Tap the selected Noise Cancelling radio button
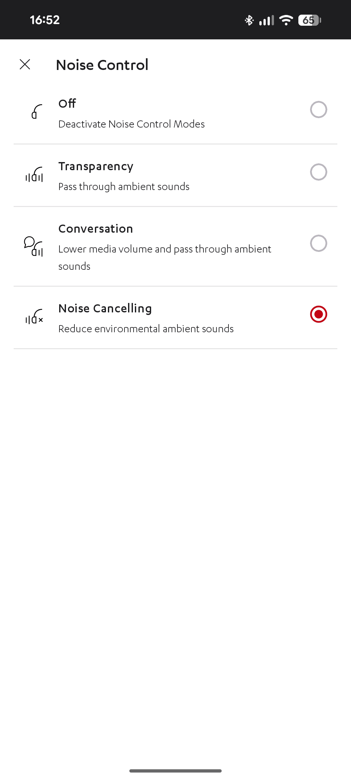Viewport: 351px width, 781px height. (x=318, y=314)
